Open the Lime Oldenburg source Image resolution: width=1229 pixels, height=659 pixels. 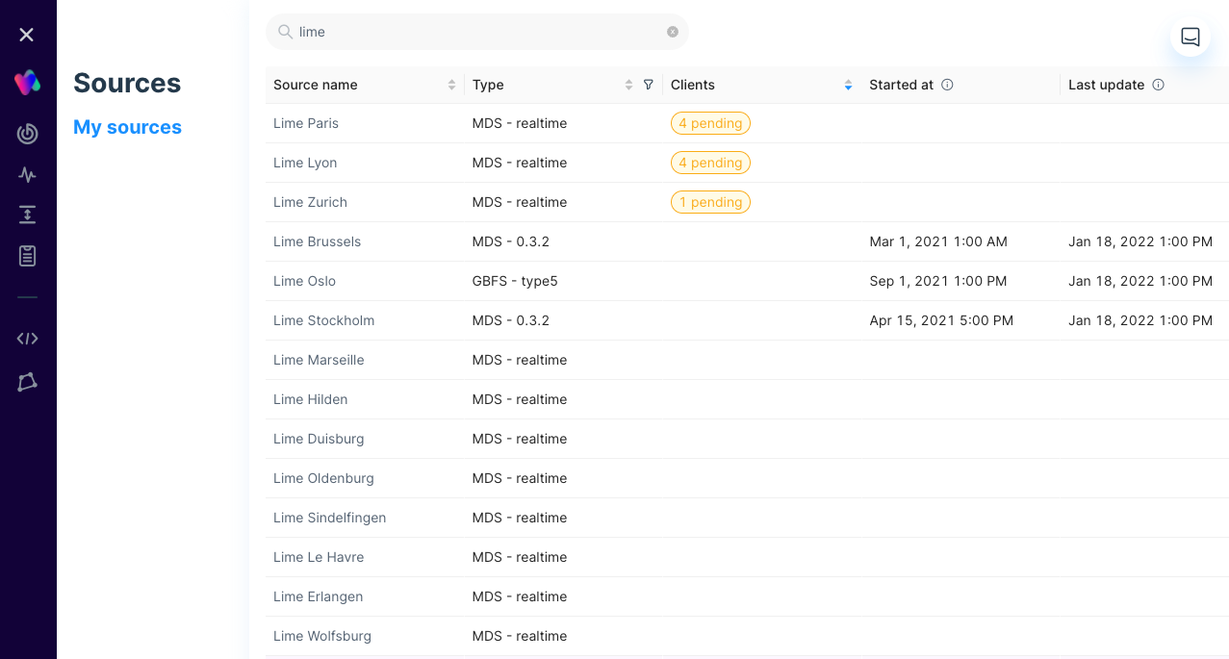(323, 478)
